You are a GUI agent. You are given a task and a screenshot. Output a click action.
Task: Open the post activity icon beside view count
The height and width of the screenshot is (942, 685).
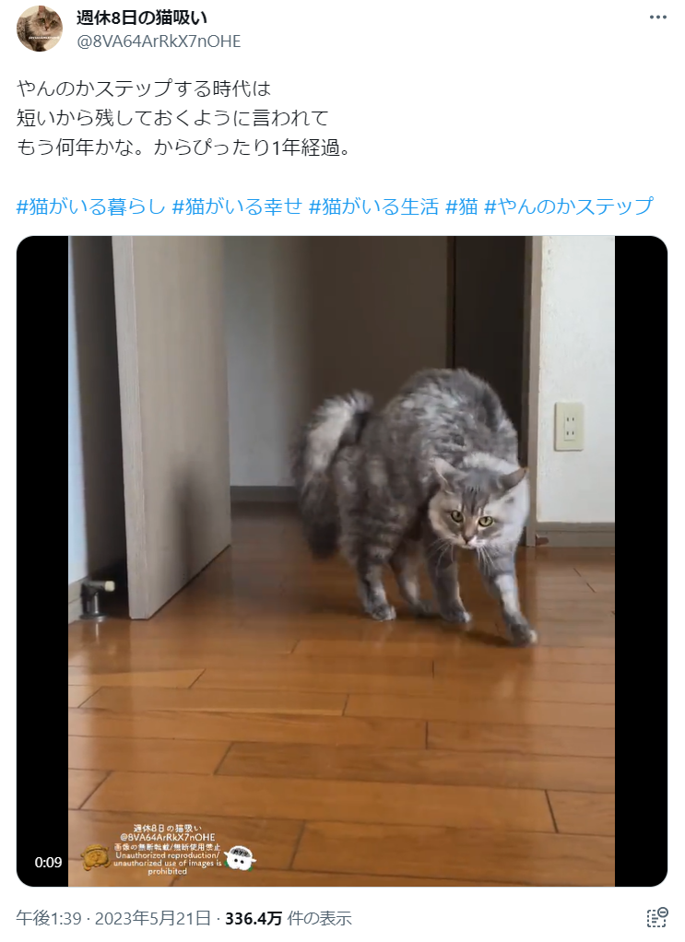pyautogui.click(x=657, y=917)
